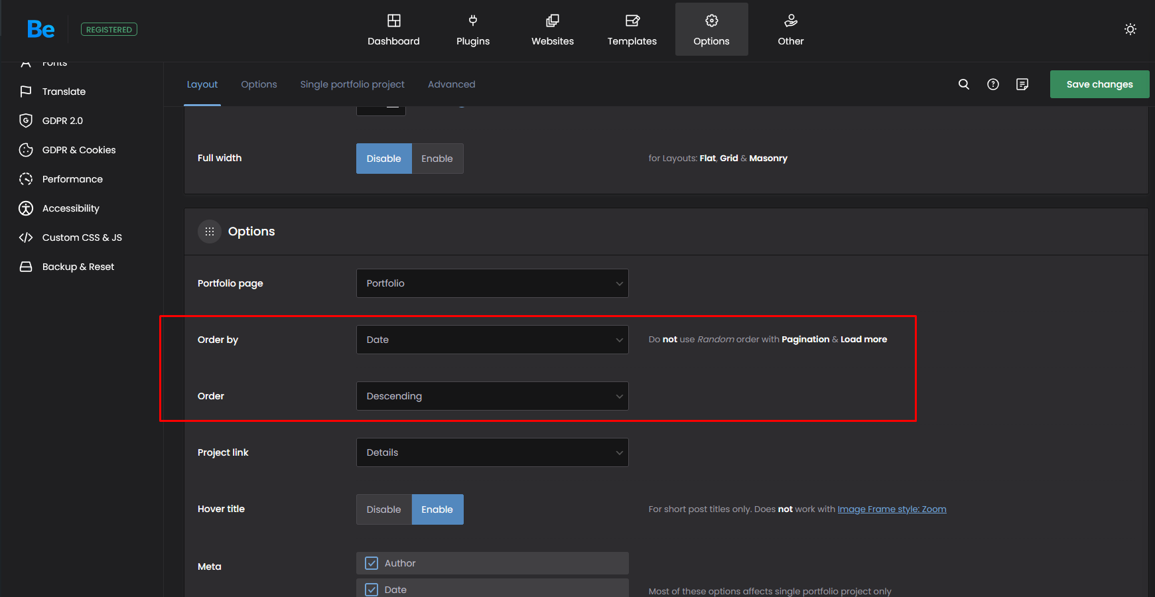Open the notes/changelog icon

pyautogui.click(x=1022, y=84)
